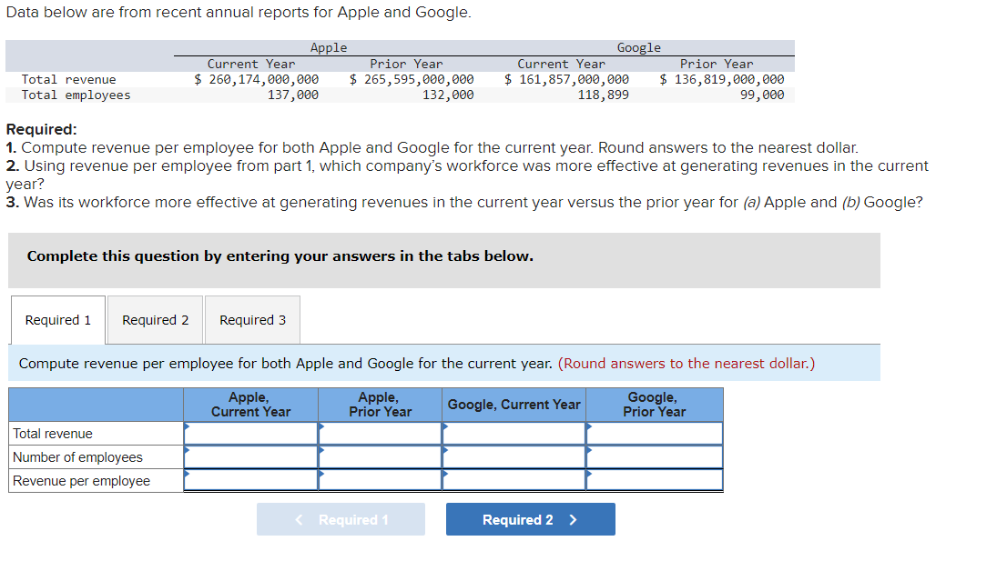Click the Total revenue cell for Google, Current Year
This screenshot has height=571, width=1007.
pos(514,433)
